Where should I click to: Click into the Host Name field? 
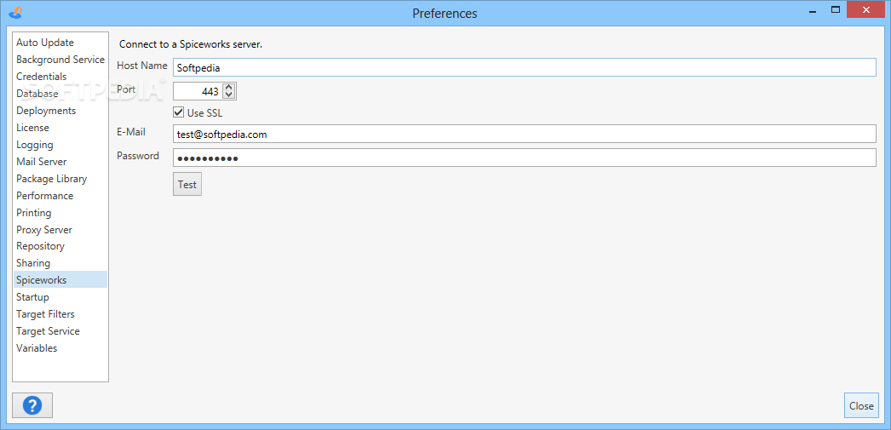[525, 67]
